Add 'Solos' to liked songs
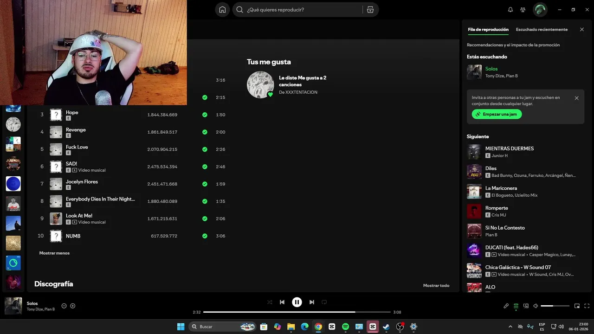594x334 pixels. [73, 306]
